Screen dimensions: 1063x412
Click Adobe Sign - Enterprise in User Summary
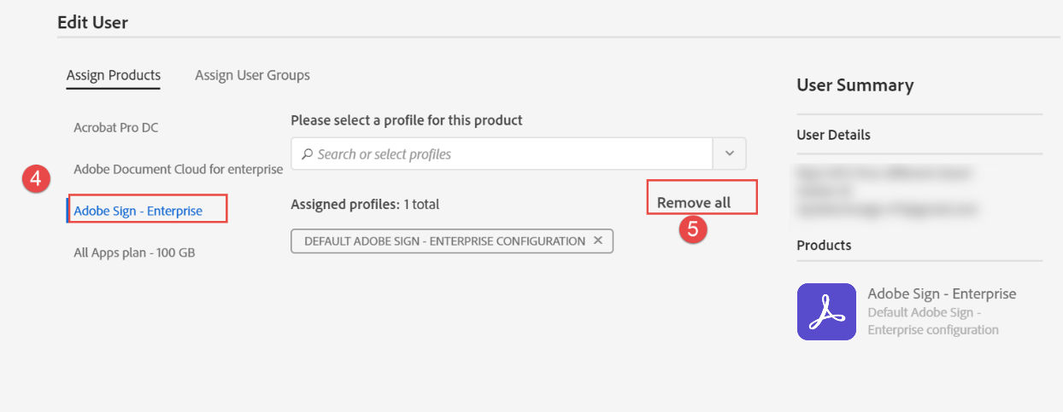click(942, 293)
